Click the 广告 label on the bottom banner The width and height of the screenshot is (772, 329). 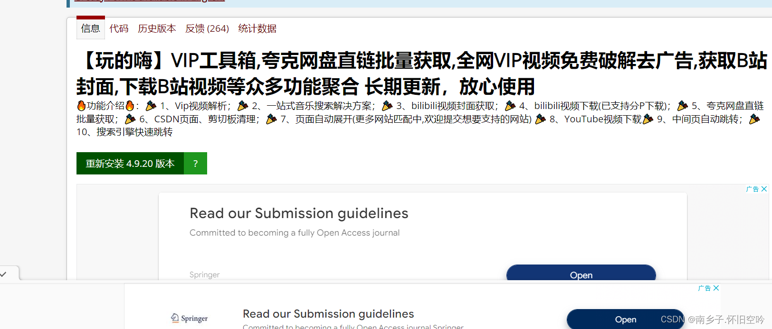click(705, 288)
